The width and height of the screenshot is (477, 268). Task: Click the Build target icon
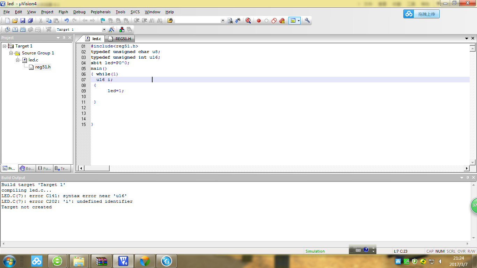(x=15, y=30)
